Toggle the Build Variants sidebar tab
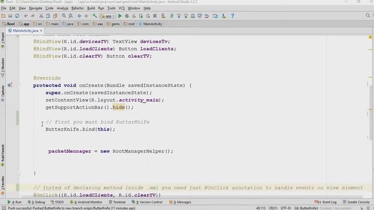This screenshot has height=210, width=374. (x=2, y=155)
